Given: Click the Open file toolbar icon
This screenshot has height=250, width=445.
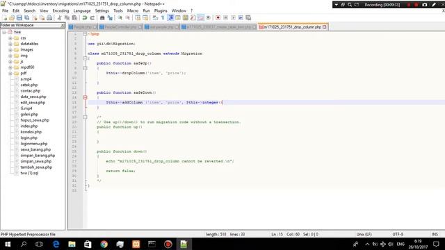Looking at the screenshot, I should point(12,18).
